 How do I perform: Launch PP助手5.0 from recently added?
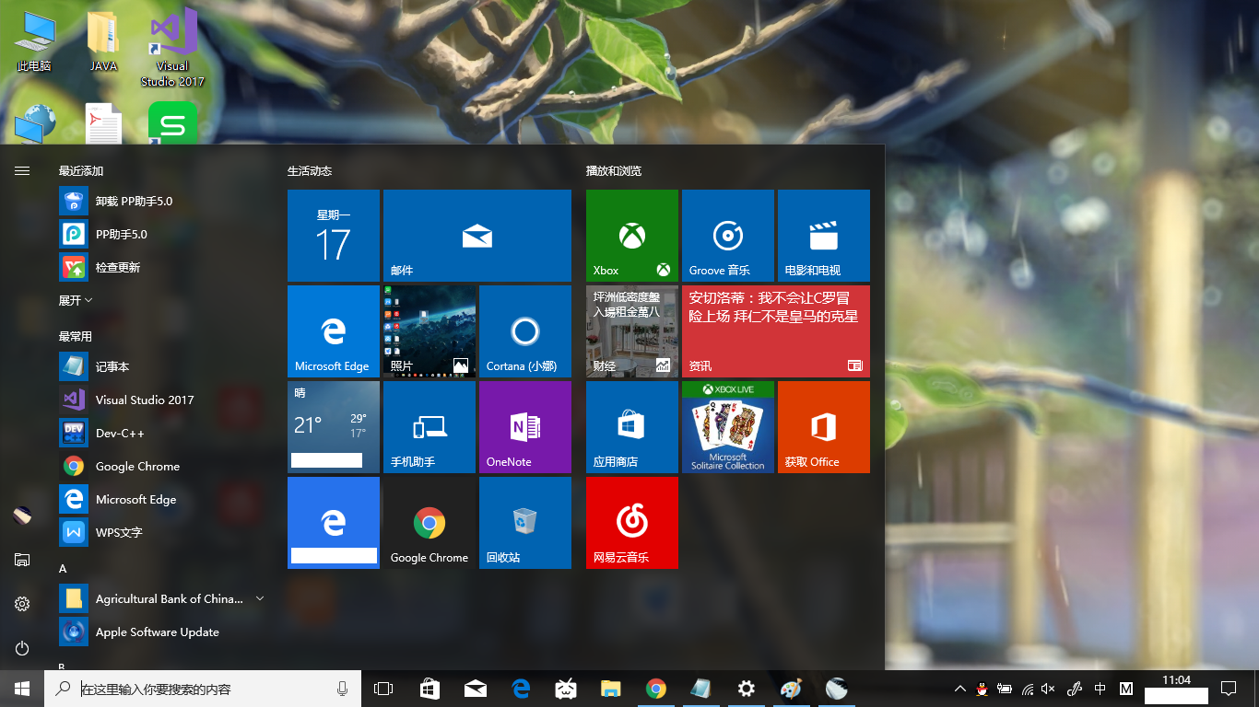click(162, 234)
